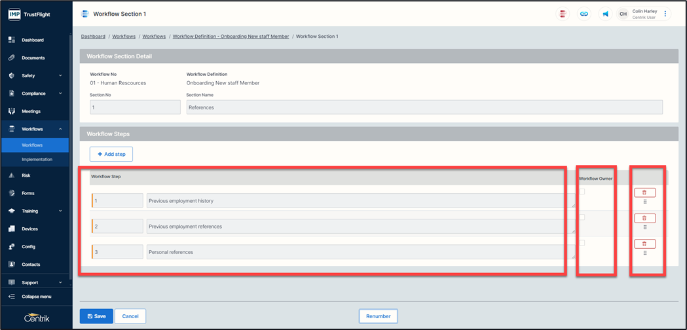Follow the Workflow Definition breadcrumb link

tap(231, 37)
